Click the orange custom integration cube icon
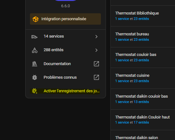 coord(36,19)
